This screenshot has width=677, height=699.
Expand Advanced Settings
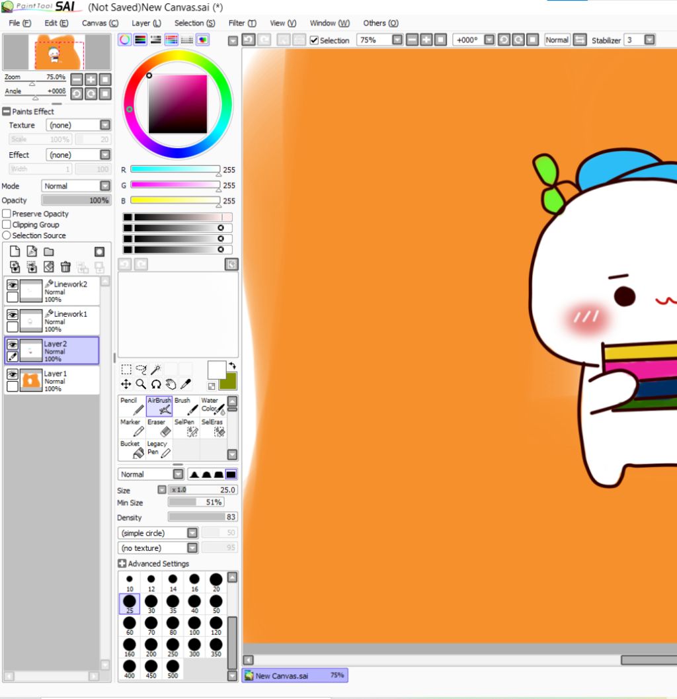coord(122,563)
